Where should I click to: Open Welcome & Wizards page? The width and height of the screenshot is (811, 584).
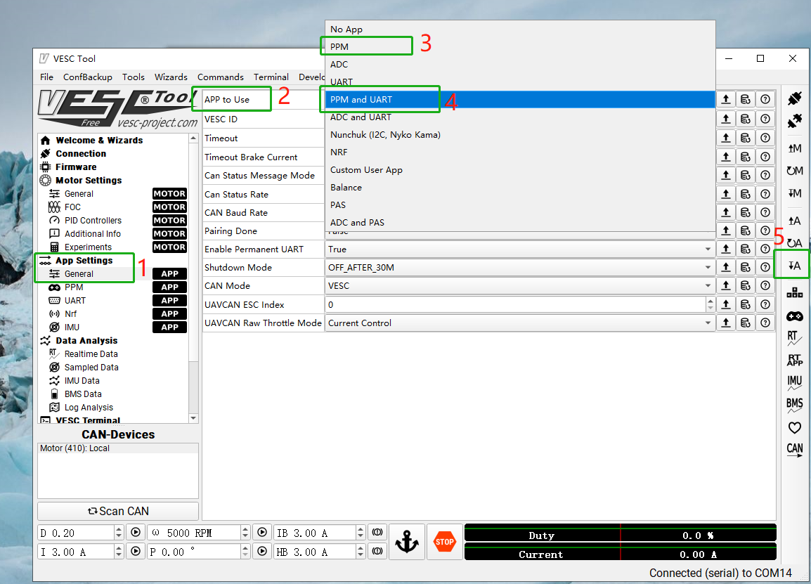pyautogui.click(x=99, y=140)
